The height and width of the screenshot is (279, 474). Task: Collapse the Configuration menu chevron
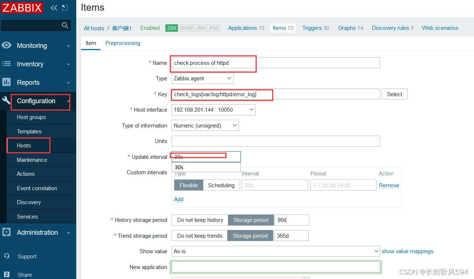(x=68, y=101)
